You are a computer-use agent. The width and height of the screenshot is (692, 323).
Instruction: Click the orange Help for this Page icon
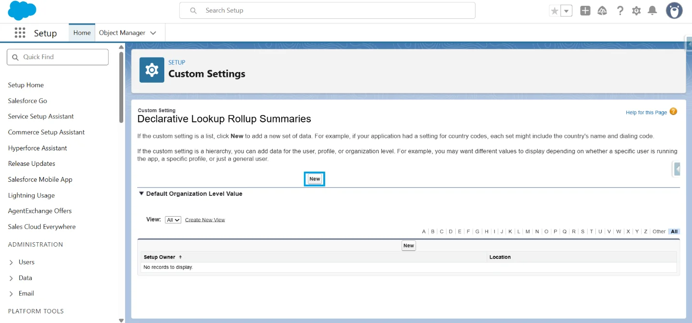pyautogui.click(x=674, y=112)
